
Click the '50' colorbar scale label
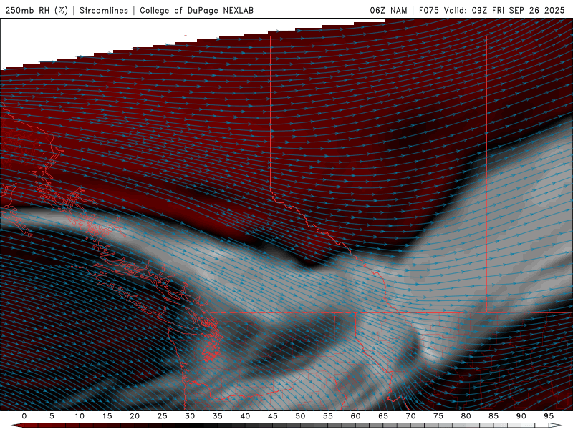tap(300, 416)
